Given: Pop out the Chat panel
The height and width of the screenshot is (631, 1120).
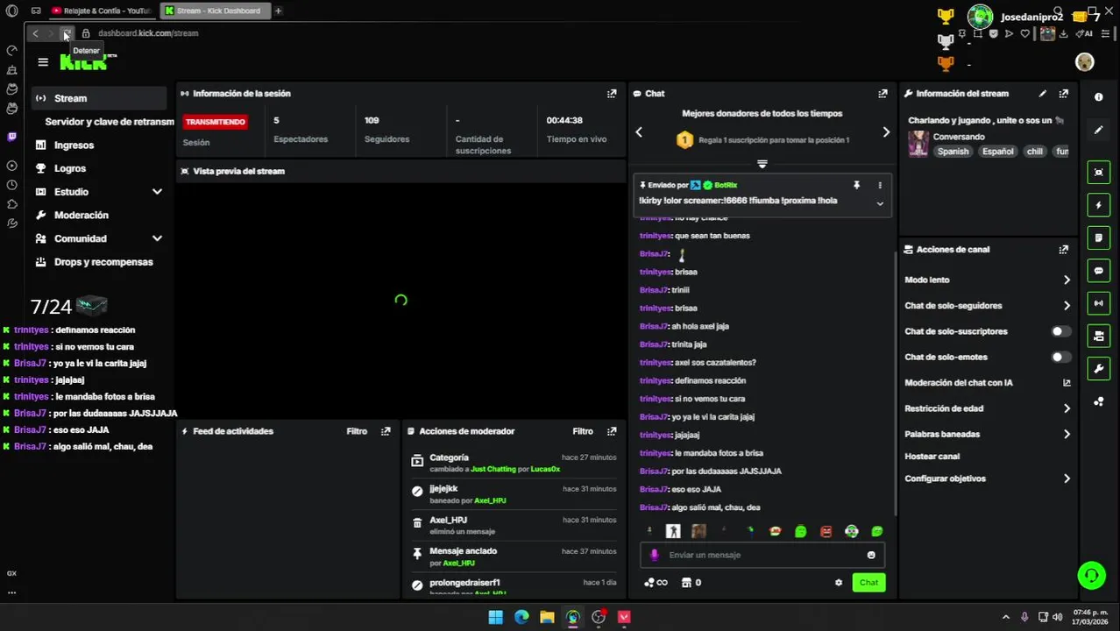Looking at the screenshot, I should pyautogui.click(x=883, y=94).
